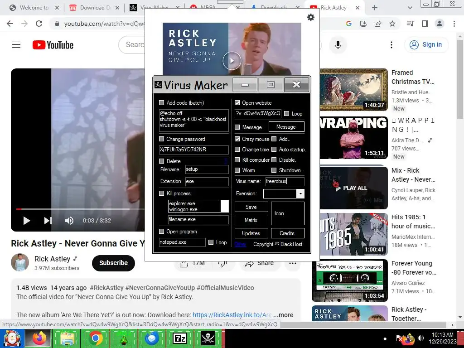Toggle the 'Change password' checkbox
This screenshot has width=464, height=348.
[x=162, y=139]
